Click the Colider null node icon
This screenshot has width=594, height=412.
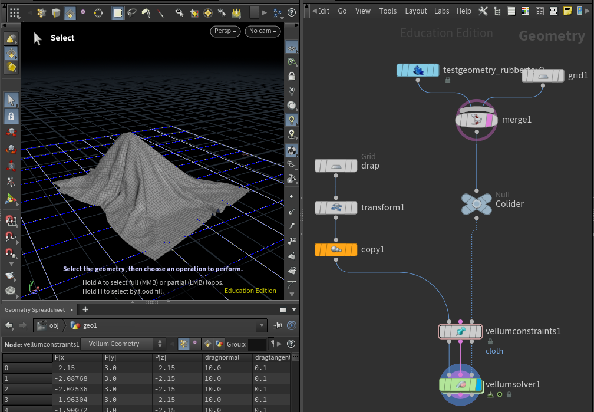tap(476, 204)
